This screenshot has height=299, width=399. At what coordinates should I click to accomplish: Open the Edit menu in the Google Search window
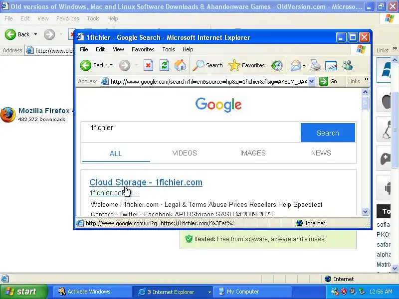click(100, 49)
